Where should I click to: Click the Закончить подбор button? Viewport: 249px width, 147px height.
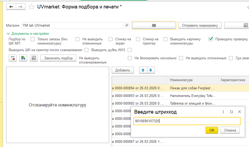point(58,58)
